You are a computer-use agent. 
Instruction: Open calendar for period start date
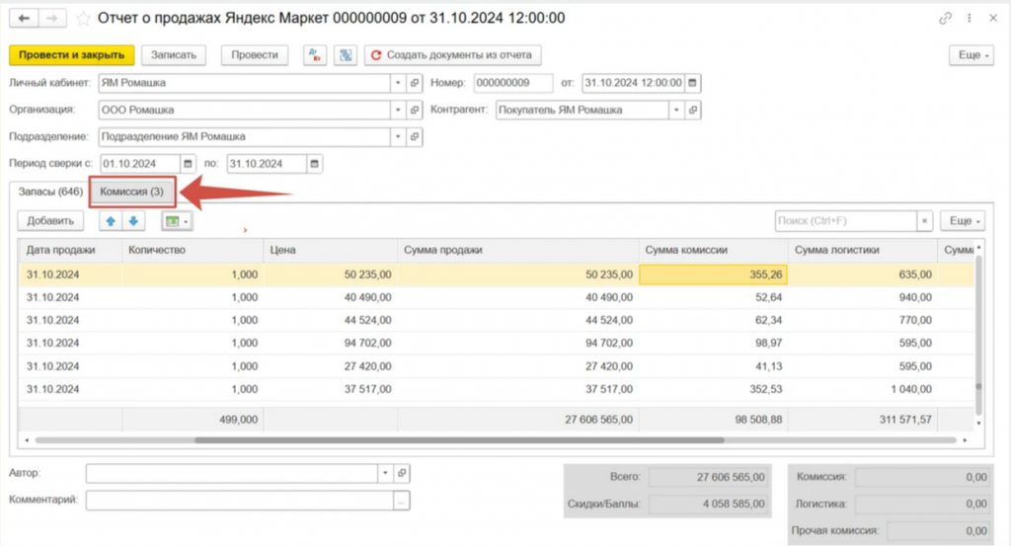[188, 163]
